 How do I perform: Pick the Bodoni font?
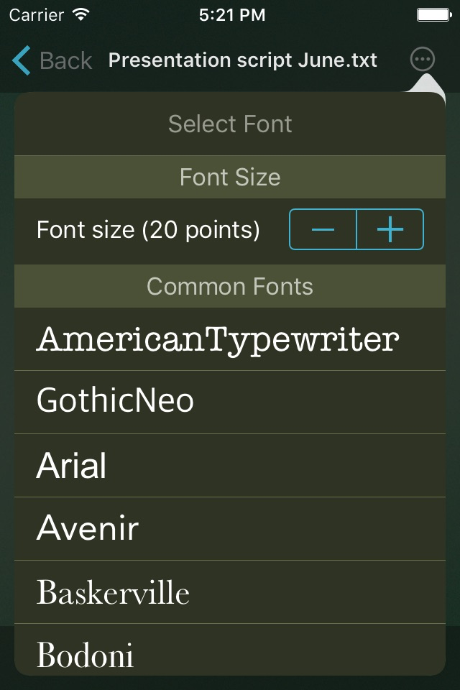point(230,650)
